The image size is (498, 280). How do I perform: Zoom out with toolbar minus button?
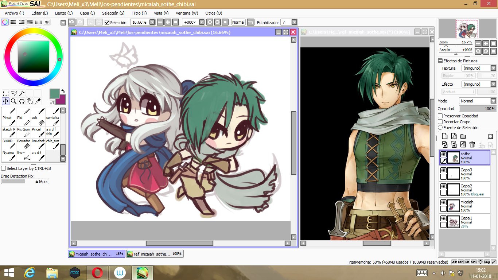(160, 22)
